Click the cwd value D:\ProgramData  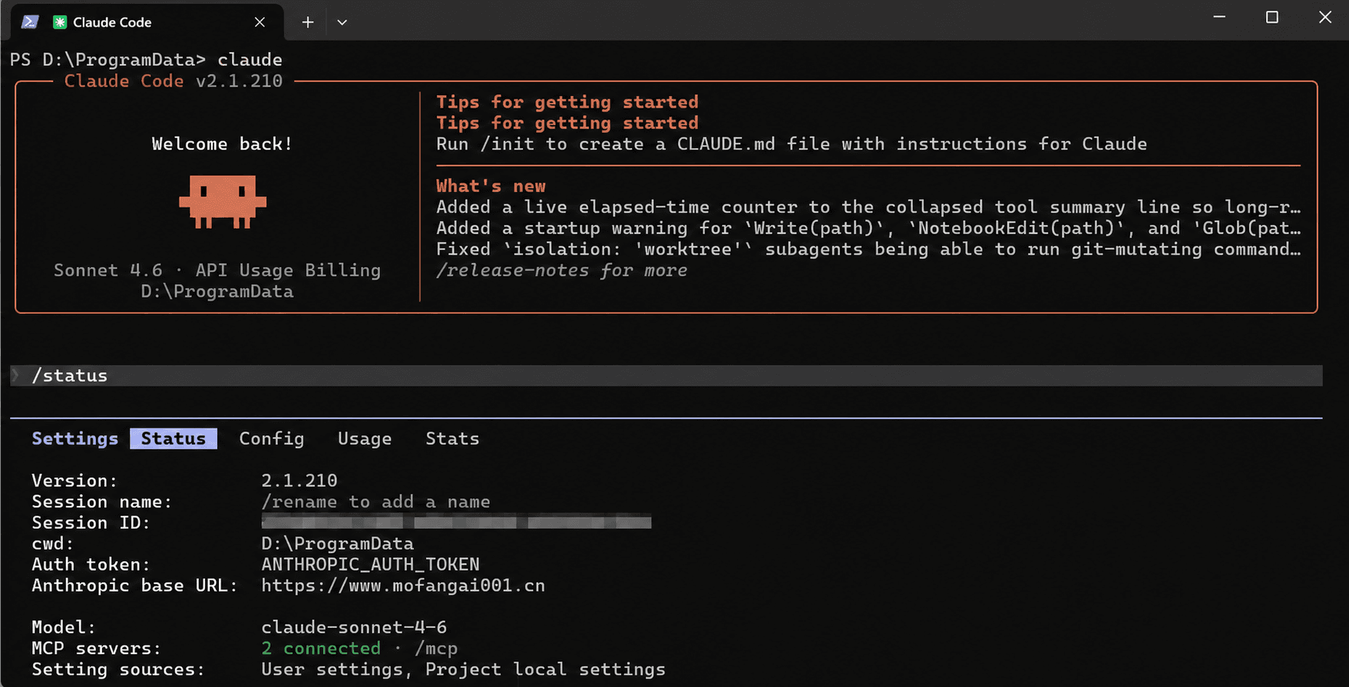click(338, 543)
